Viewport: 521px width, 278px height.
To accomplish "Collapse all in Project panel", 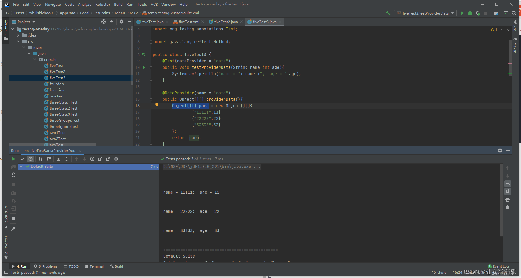I will 112,22.
